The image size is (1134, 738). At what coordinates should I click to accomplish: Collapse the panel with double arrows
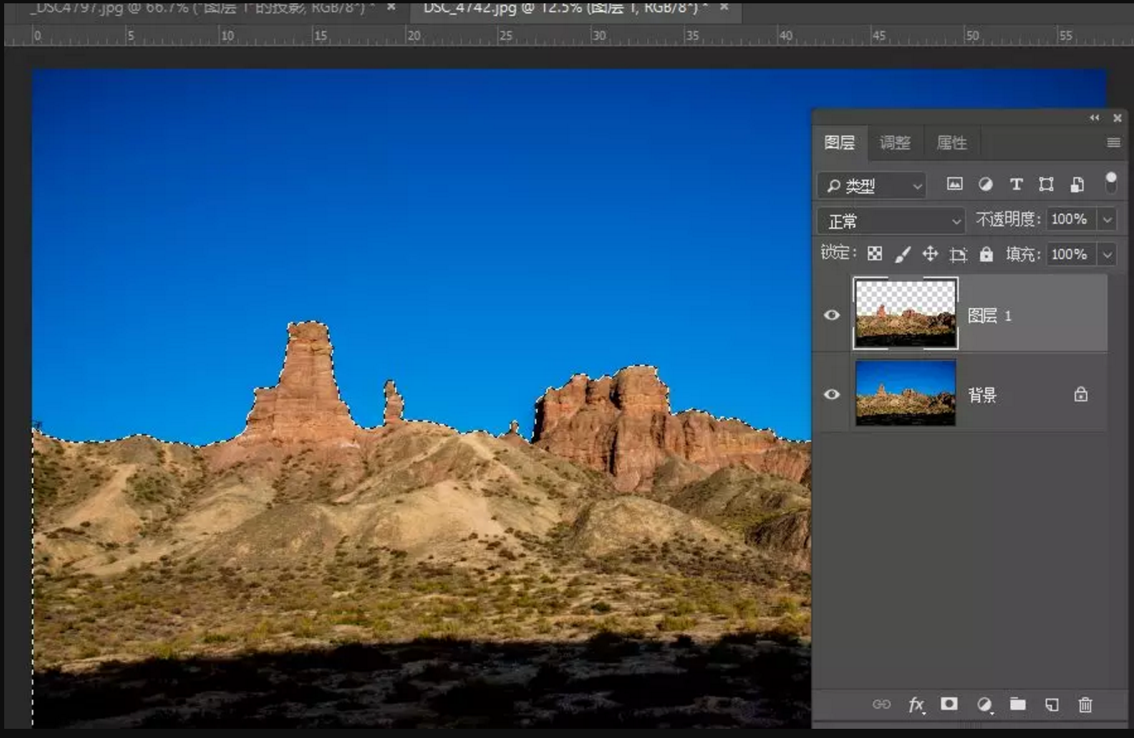click(x=1094, y=118)
